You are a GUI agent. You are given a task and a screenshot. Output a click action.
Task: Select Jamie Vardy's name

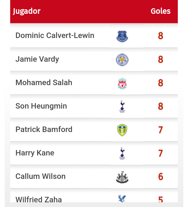click(37, 59)
